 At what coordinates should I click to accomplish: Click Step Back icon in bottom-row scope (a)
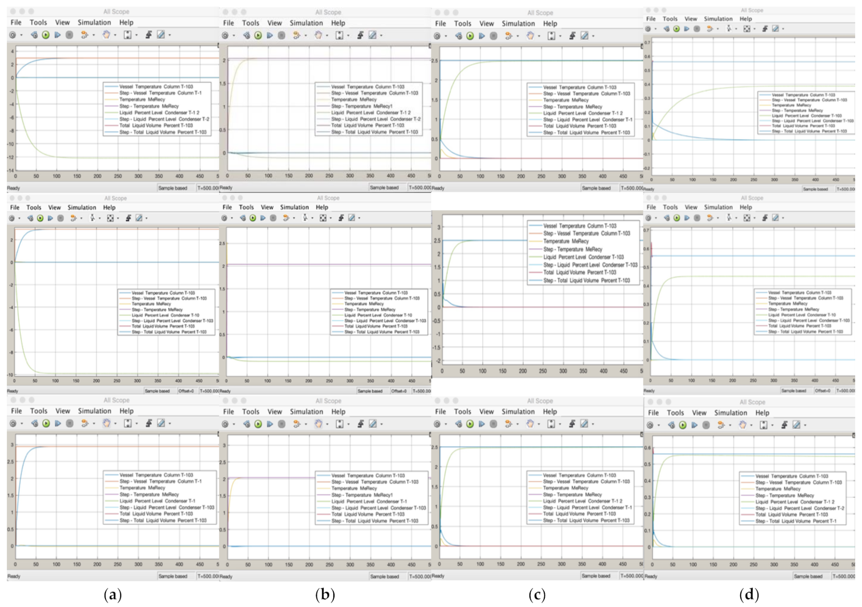[x=34, y=423]
